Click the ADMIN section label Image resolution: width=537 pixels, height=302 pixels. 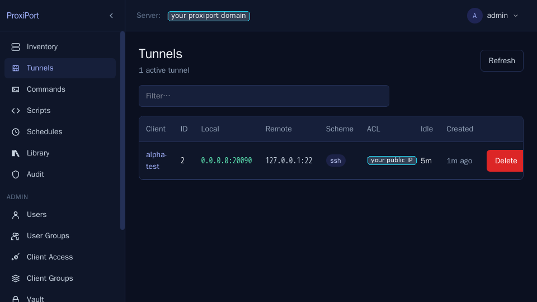pyautogui.click(x=17, y=197)
